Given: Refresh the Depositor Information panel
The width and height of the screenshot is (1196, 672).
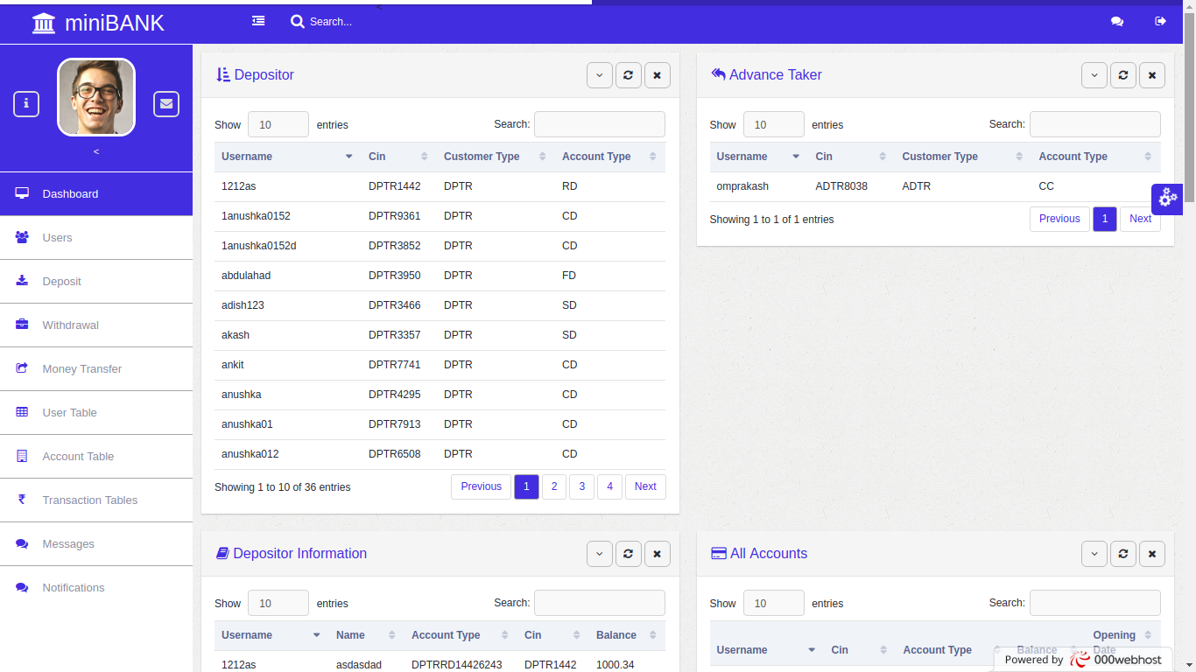Looking at the screenshot, I should pos(628,554).
